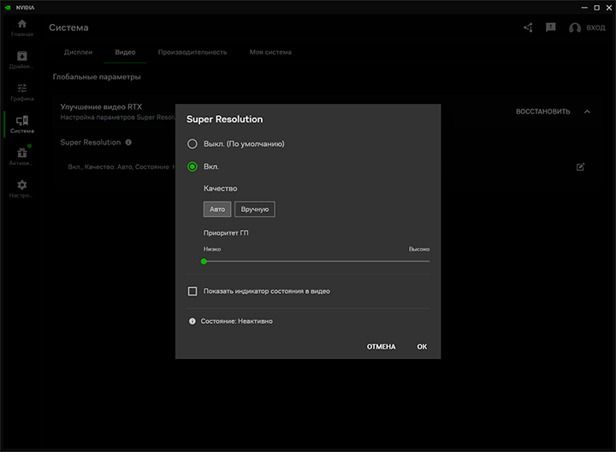
Task: Click the Улучшение видео RTX heading
Action: click(101, 107)
